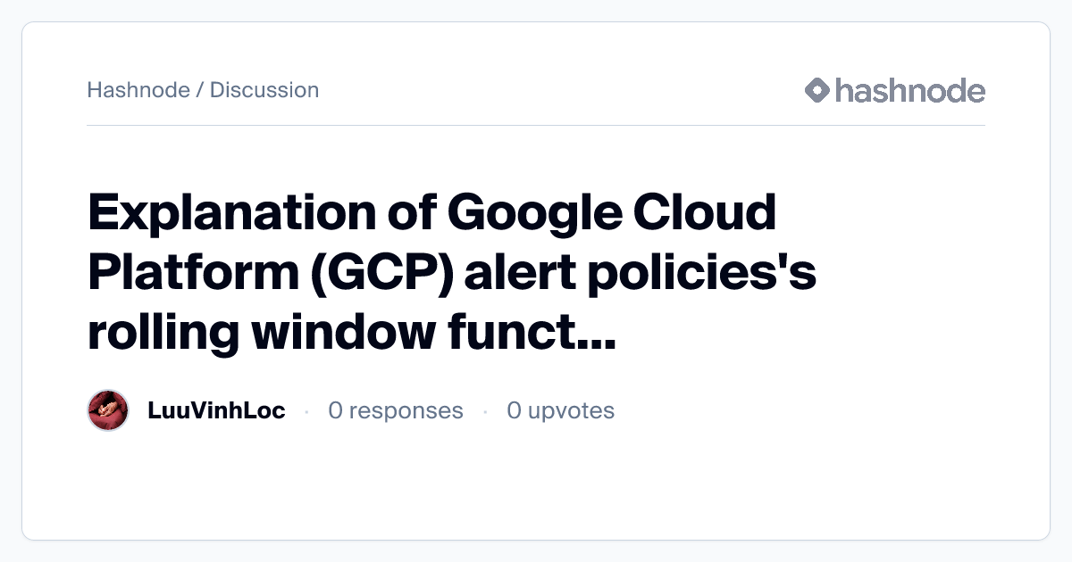Viewport: 1072px width, 562px height.
Task: Click the Hashnode diamond logo icon
Action: pos(817,90)
